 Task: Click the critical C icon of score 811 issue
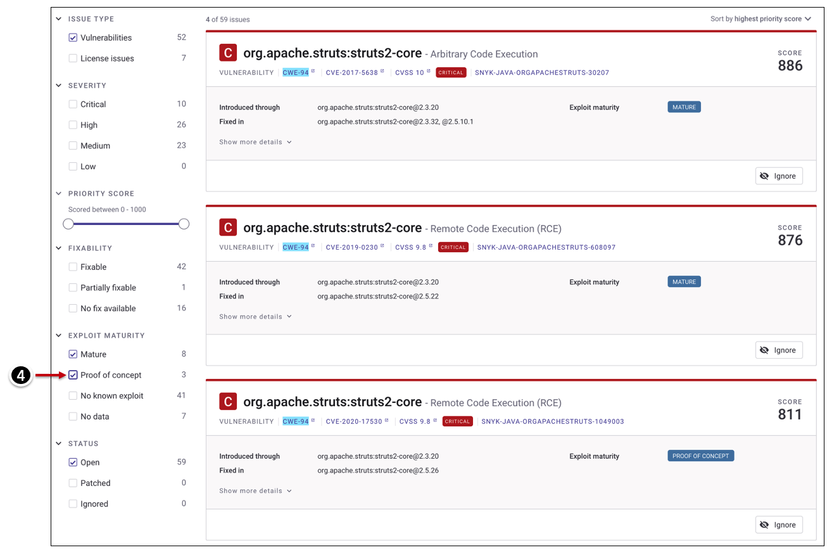tap(228, 402)
